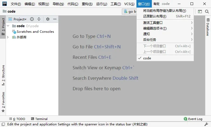Screen dimensions: 211x127
Task: Select the checked 'code' window entry
Action: [x=147, y=58]
